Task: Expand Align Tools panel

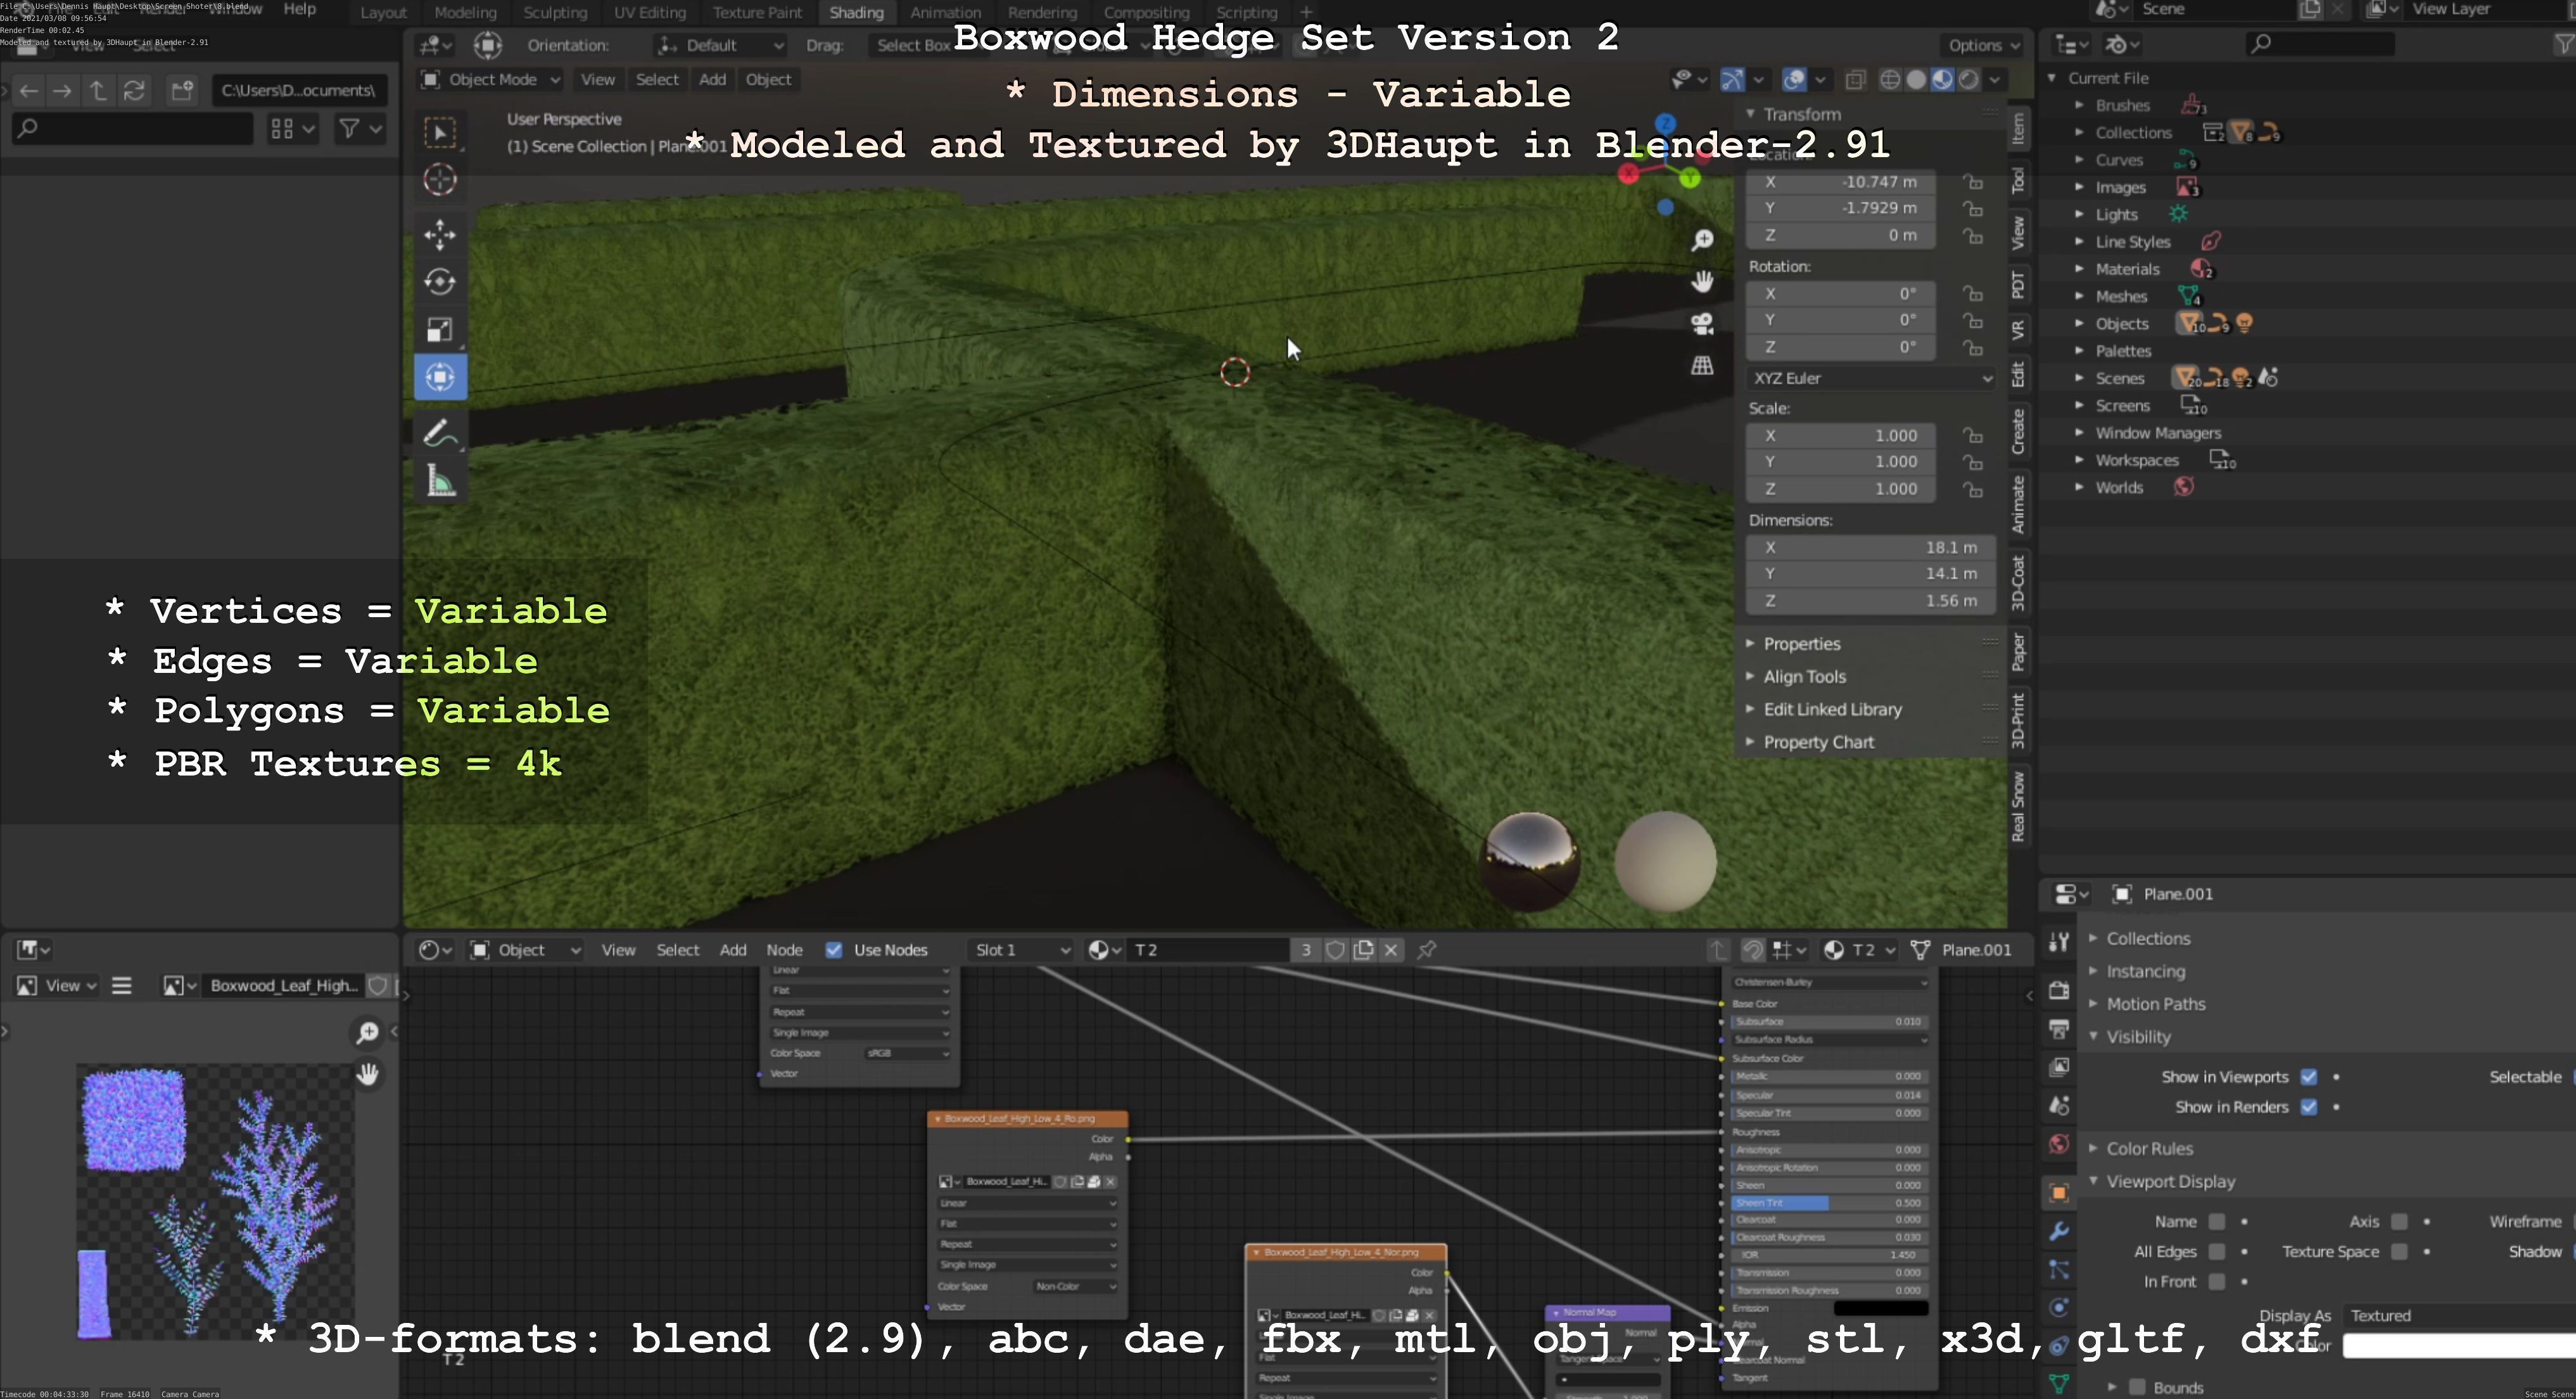Action: click(x=1804, y=677)
